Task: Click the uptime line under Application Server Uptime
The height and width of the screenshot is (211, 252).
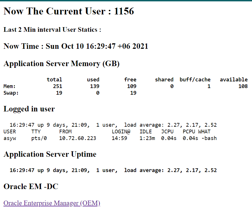Action: tap(113, 170)
